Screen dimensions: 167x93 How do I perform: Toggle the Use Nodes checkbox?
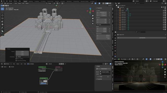pyautogui.click(x=28, y=64)
